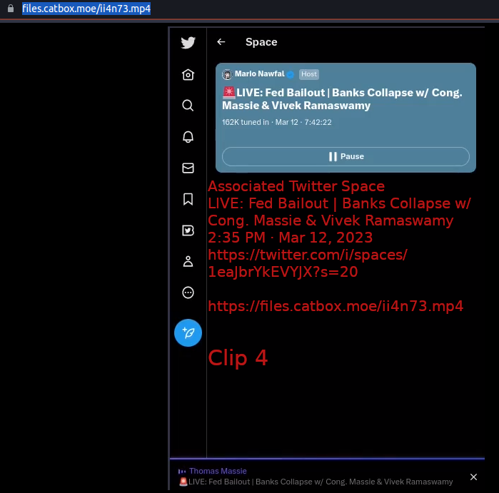Click the Space title 'LIVE: Fed Bailout' in card

coord(342,99)
